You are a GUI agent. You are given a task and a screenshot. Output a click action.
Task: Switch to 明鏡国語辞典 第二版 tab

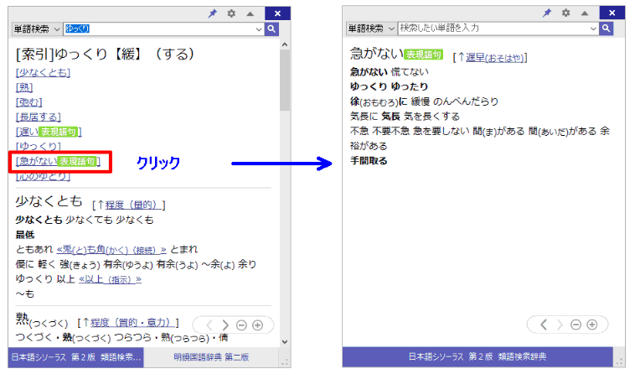point(211,357)
